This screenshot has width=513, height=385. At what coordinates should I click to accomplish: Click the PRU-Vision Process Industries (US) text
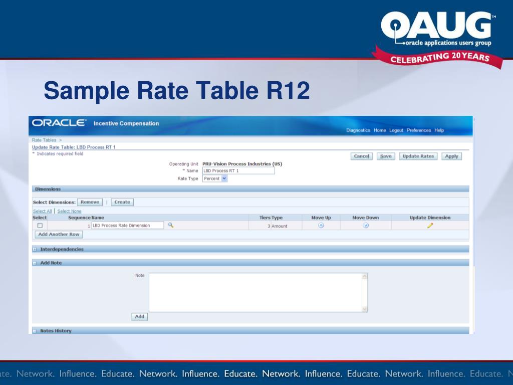coord(242,164)
